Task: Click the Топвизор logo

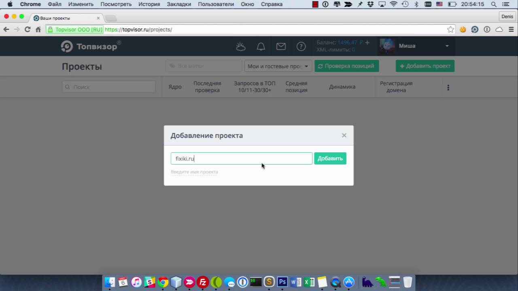Action: click(91, 46)
